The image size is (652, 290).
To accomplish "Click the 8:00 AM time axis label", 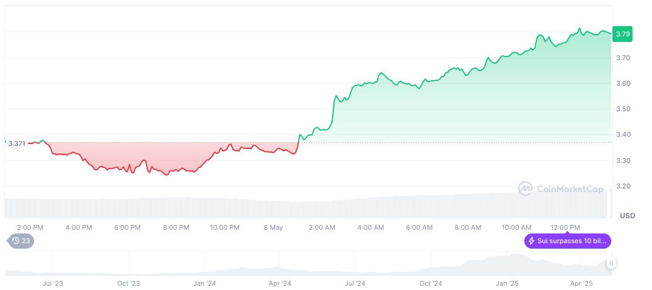I will click(468, 227).
